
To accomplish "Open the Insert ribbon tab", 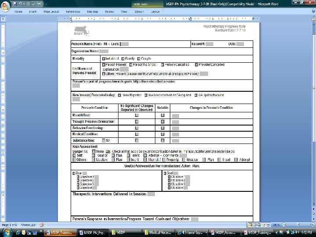I will (32, 12).
